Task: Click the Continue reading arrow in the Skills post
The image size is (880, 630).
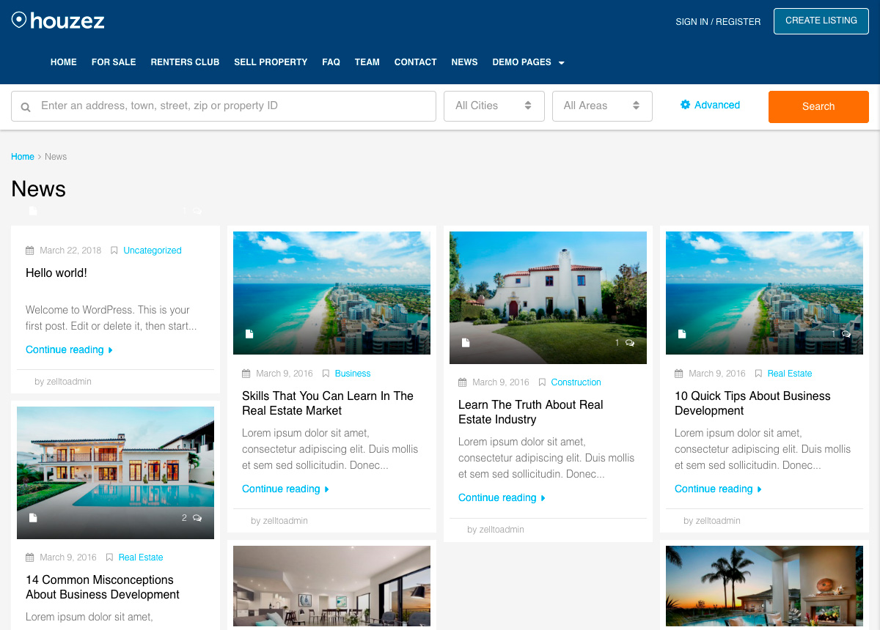Action: coord(327,489)
